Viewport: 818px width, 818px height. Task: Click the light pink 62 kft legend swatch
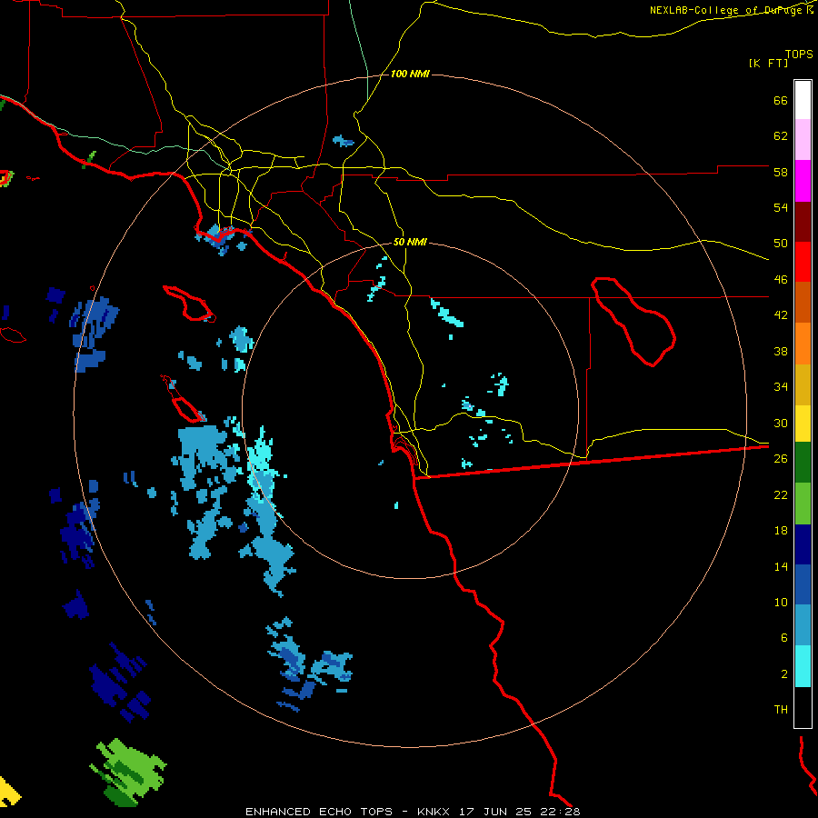click(x=803, y=140)
